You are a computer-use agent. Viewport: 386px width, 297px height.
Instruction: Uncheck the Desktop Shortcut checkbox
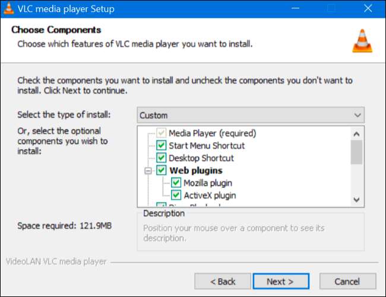(x=161, y=158)
